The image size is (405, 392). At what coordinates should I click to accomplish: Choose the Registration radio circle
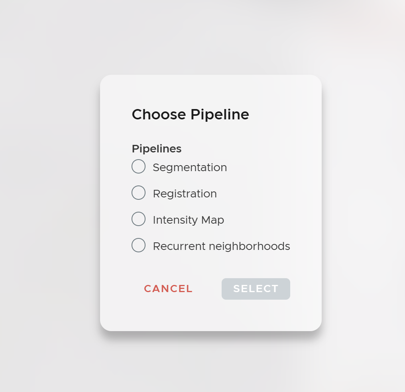point(138,193)
